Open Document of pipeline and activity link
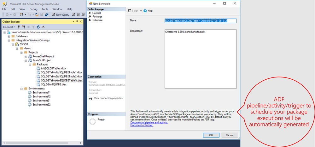Image resolution: width=315 pixels, height=147 pixels. click(149, 122)
